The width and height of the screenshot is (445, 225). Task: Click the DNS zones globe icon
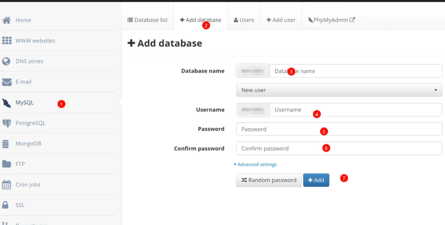[x=6, y=61]
